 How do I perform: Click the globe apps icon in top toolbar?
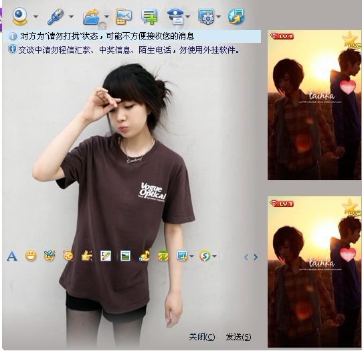pyautogui.click(x=236, y=16)
